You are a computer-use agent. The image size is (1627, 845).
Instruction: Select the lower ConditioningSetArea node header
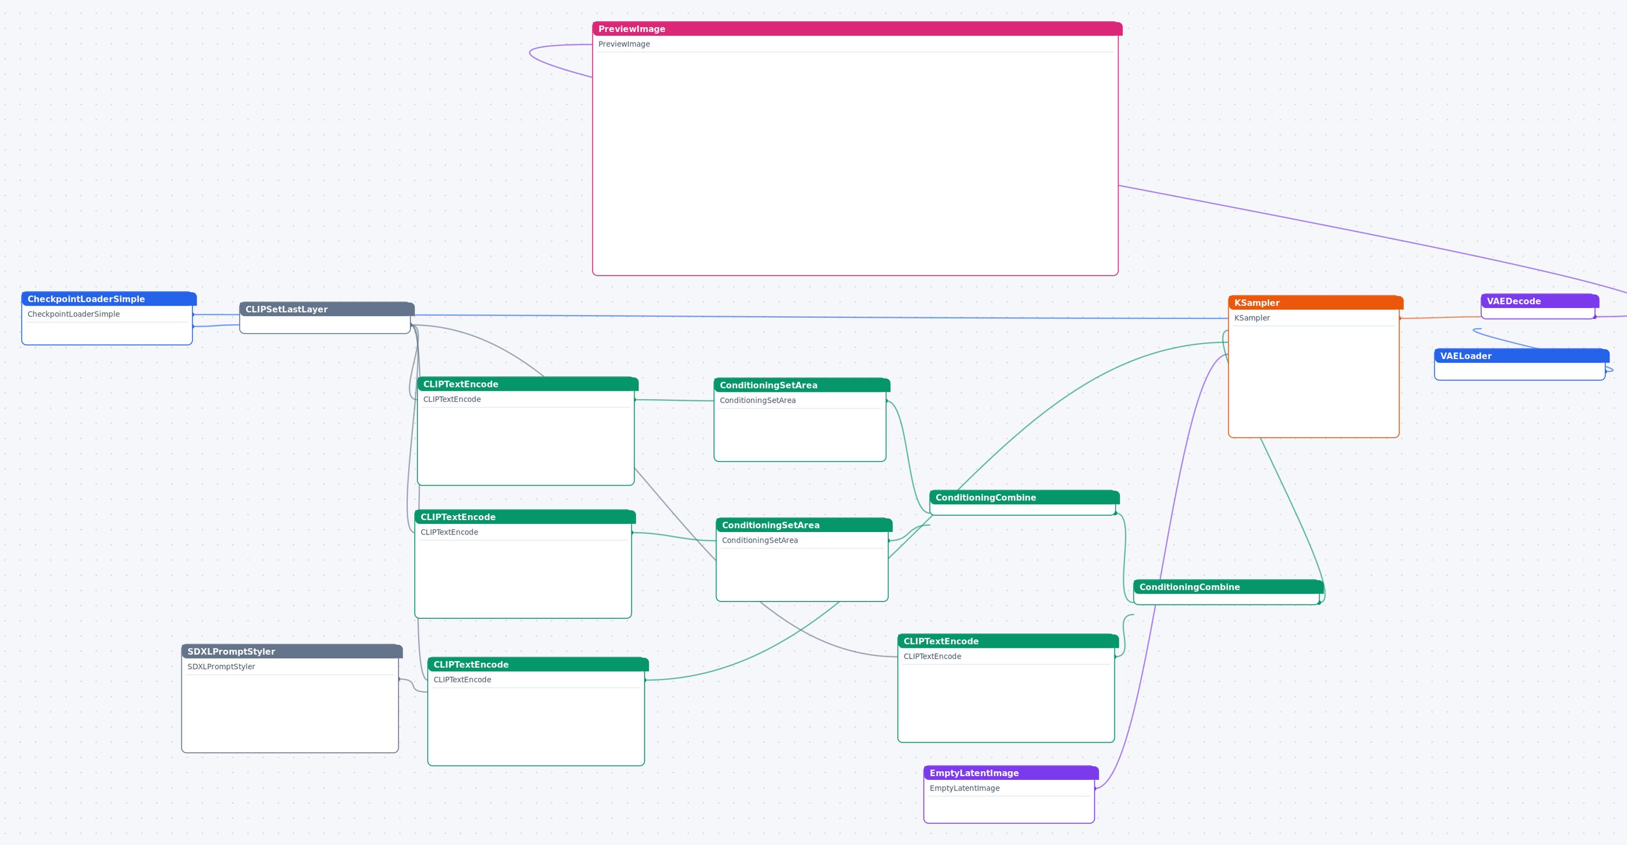coord(803,525)
